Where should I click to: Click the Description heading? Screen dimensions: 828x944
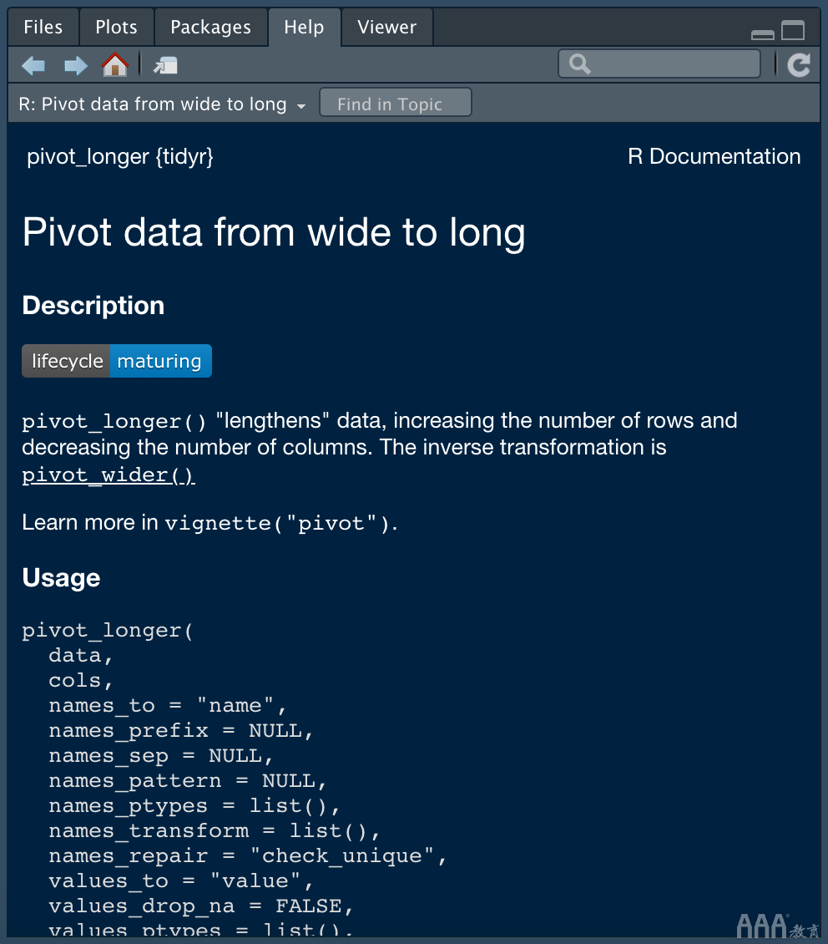pyautogui.click(x=93, y=305)
